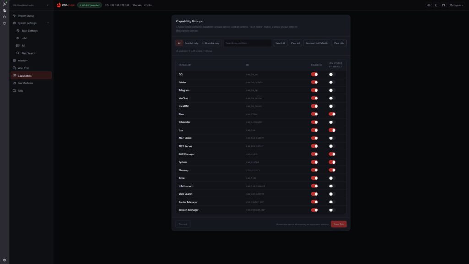Click the home icon in top bar
469x264 pixels.
[429, 5]
